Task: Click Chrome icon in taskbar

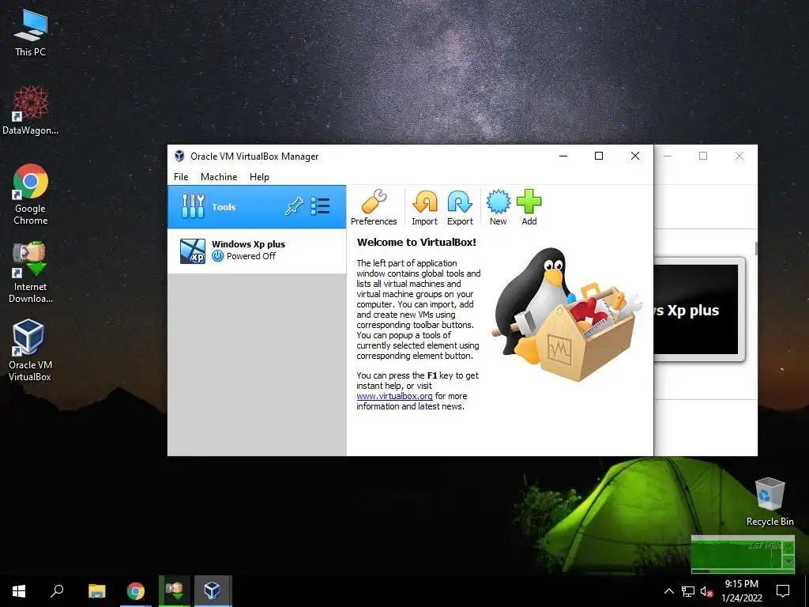Action: click(136, 591)
